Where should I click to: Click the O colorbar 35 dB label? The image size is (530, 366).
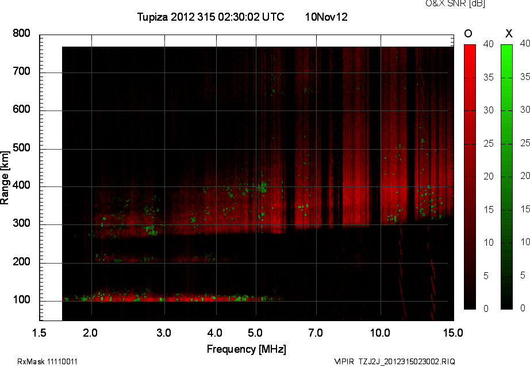point(489,78)
